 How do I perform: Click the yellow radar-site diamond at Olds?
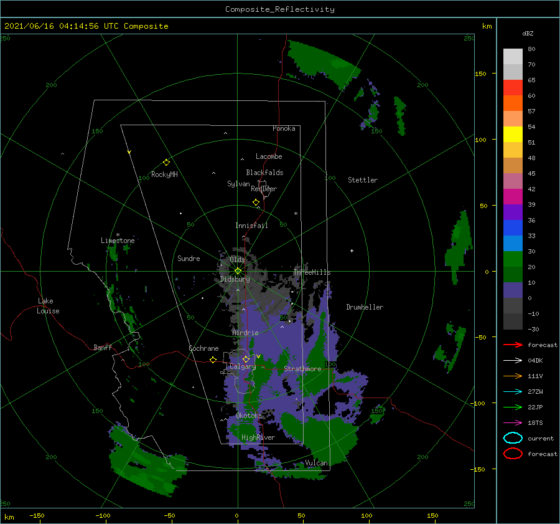(238, 271)
